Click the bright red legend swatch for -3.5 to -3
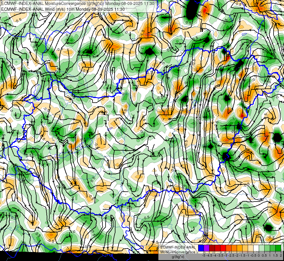284x261 pixels. [223, 248]
